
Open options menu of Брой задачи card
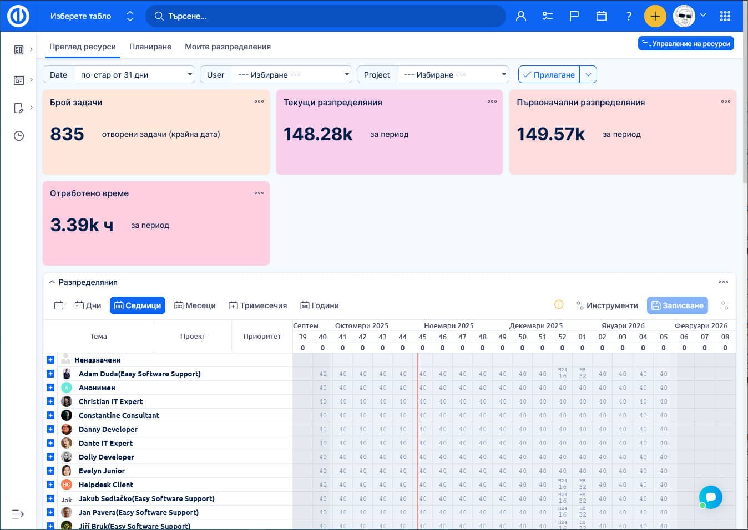point(259,101)
